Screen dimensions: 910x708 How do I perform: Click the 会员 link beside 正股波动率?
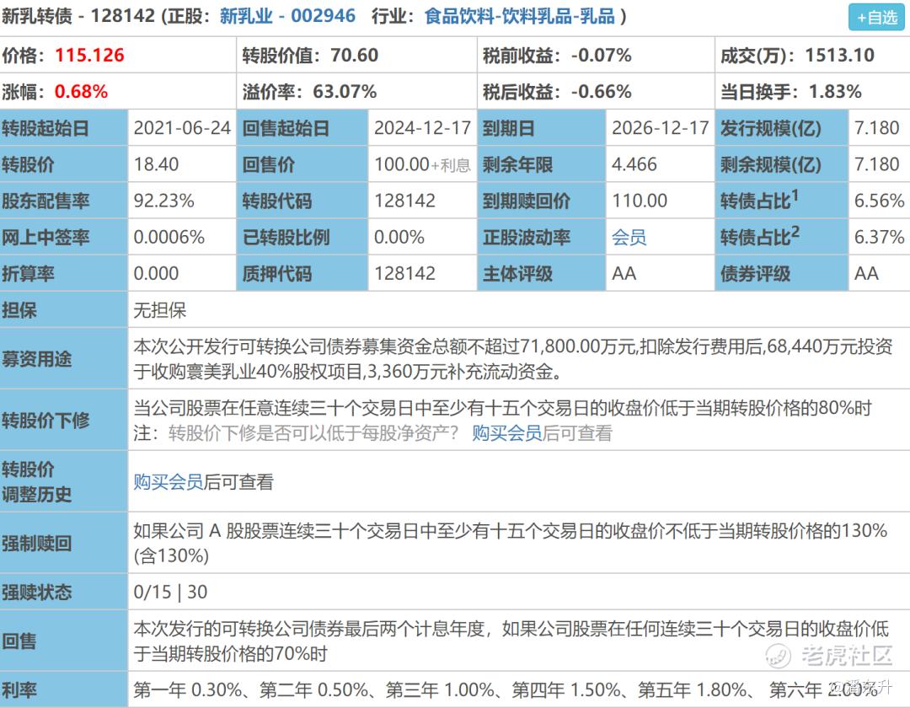click(x=629, y=237)
